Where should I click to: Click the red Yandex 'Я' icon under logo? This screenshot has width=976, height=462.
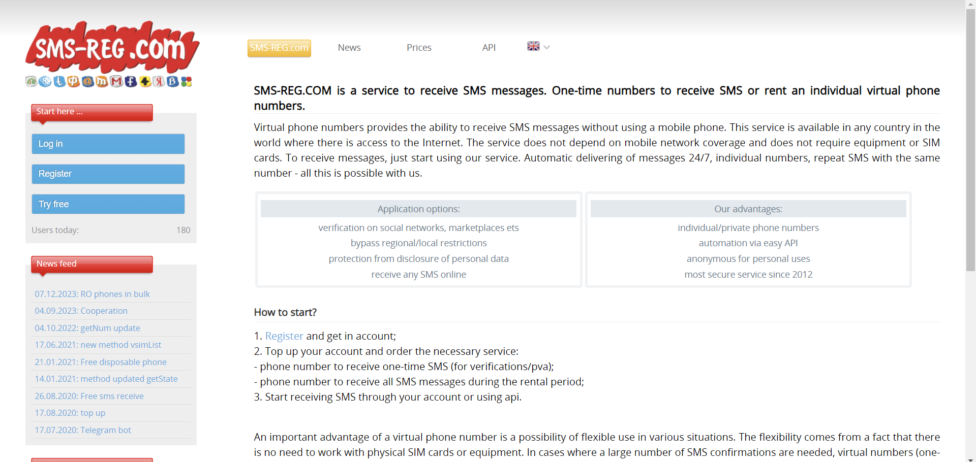(x=159, y=81)
